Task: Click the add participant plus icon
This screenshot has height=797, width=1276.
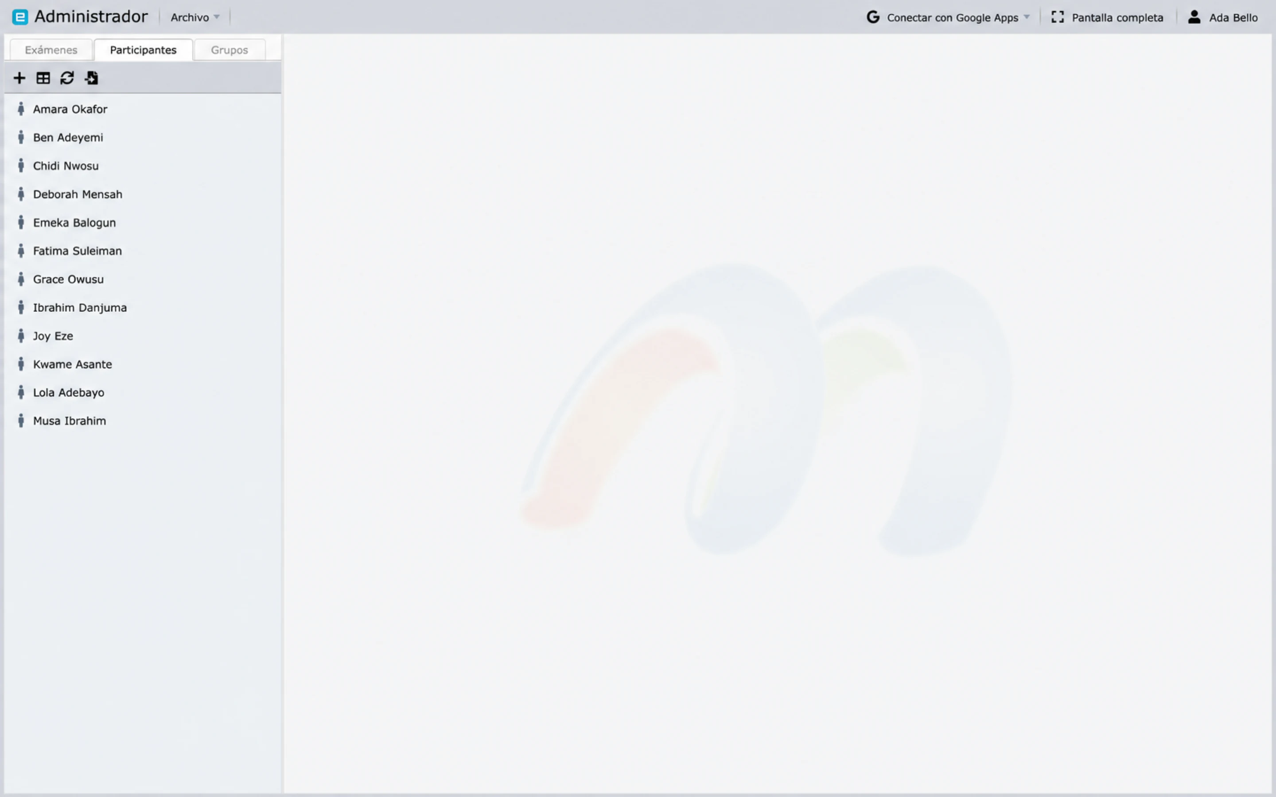Action: 19,78
